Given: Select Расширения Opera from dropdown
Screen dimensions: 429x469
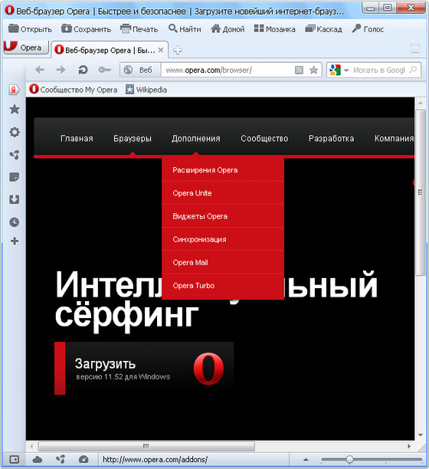Looking at the screenshot, I should pos(223,170).
